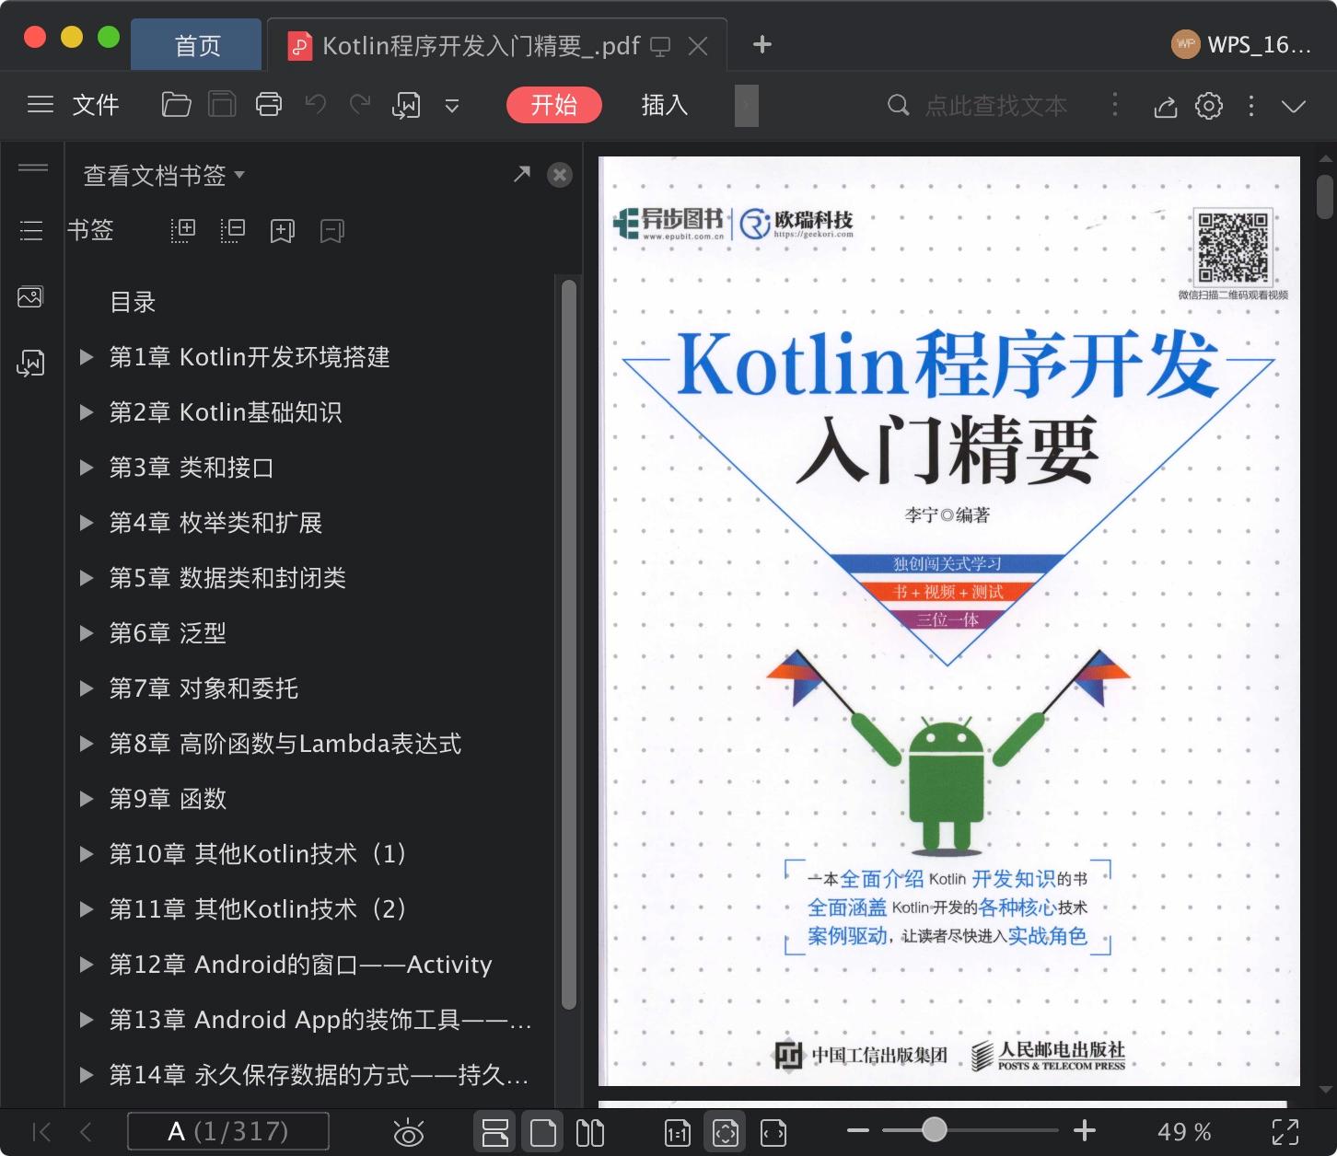1337x1156 pixels.
Task: Click the delete bookmark icon
Action: 332,231
